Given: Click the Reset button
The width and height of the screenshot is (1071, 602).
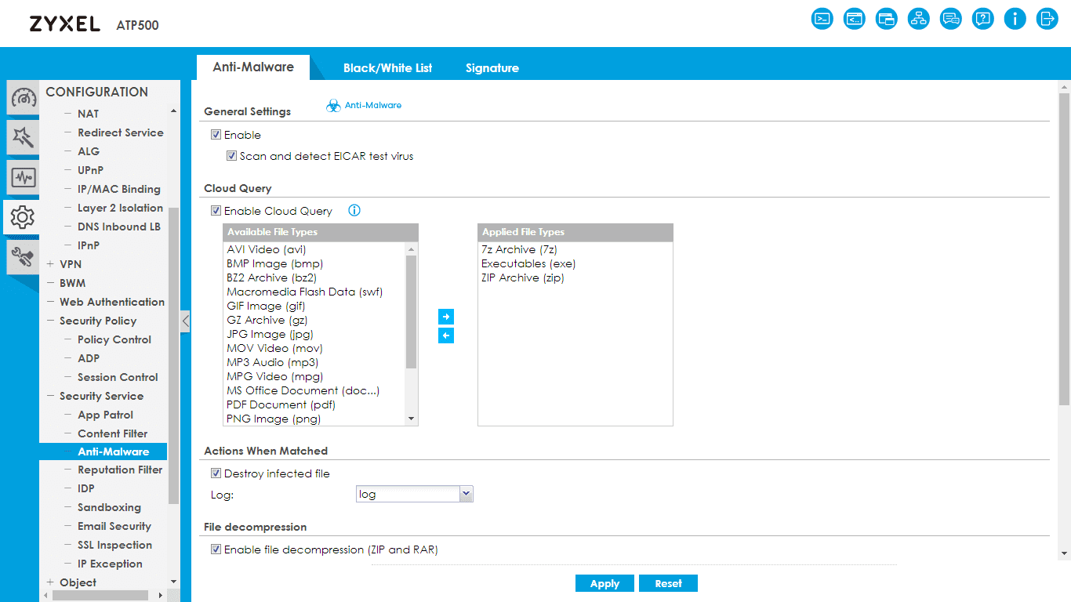Looking at the screenshot, I should 668,583.
